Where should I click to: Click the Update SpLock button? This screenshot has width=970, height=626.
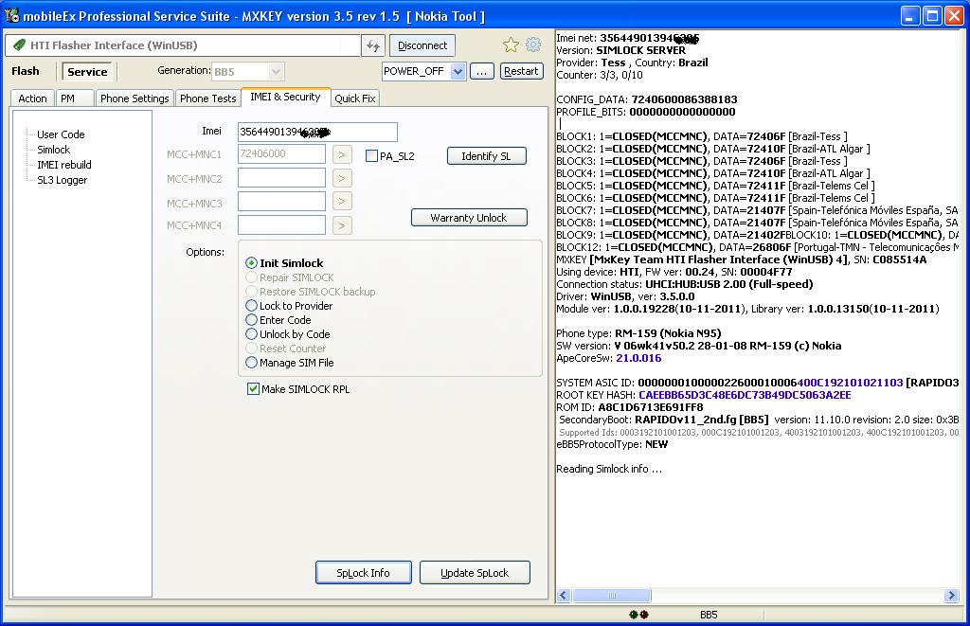point(475,573)
